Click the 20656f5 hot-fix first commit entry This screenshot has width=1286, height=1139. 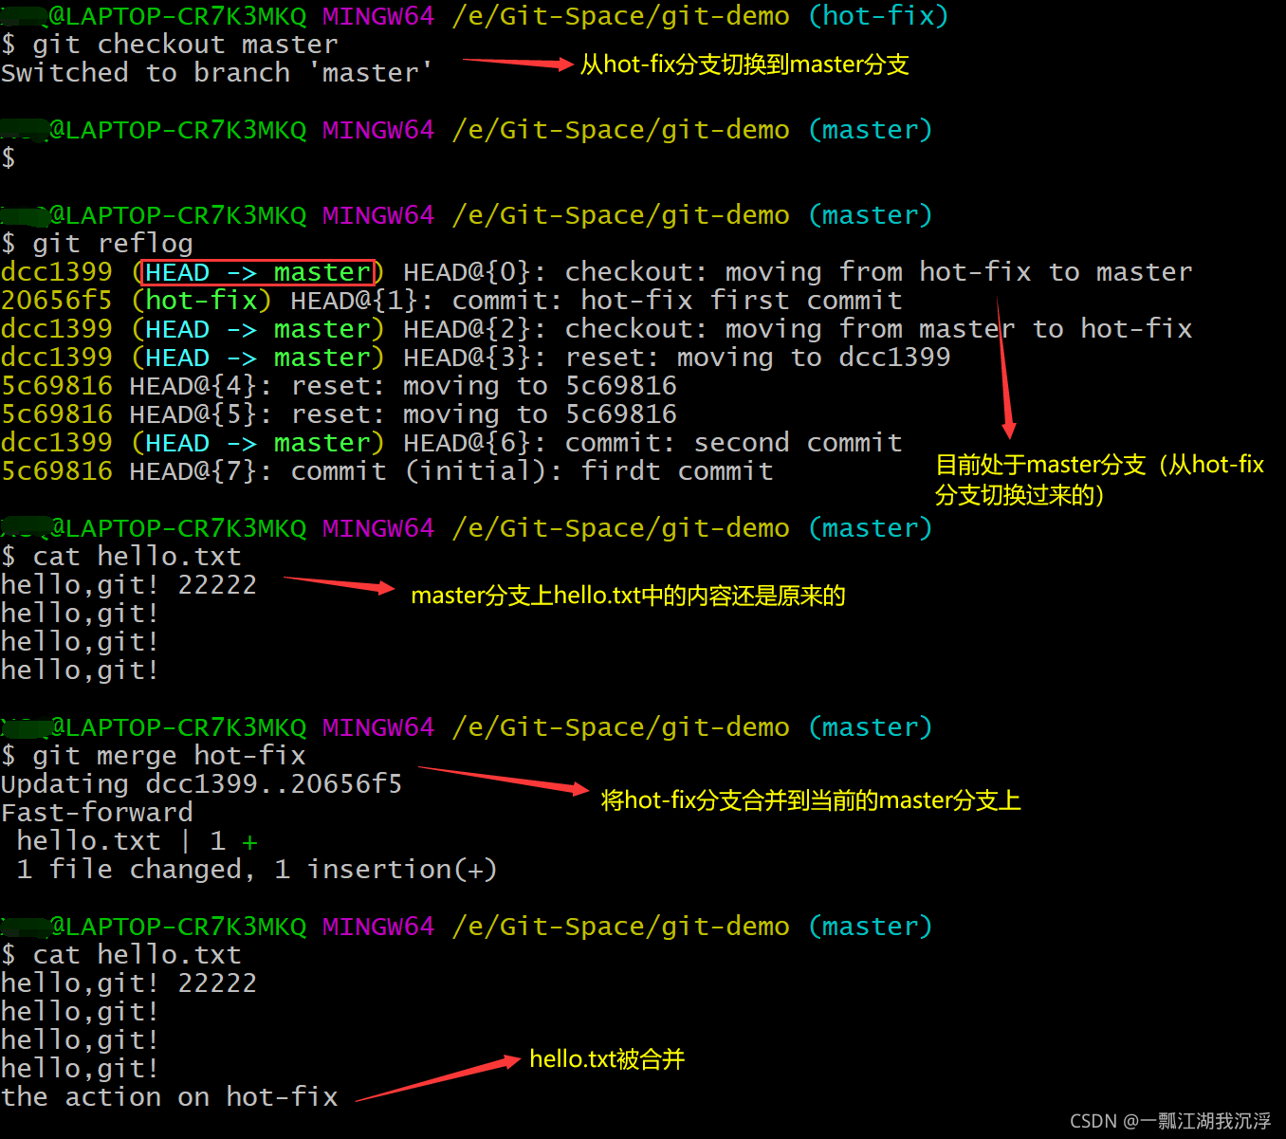(451, 301)
